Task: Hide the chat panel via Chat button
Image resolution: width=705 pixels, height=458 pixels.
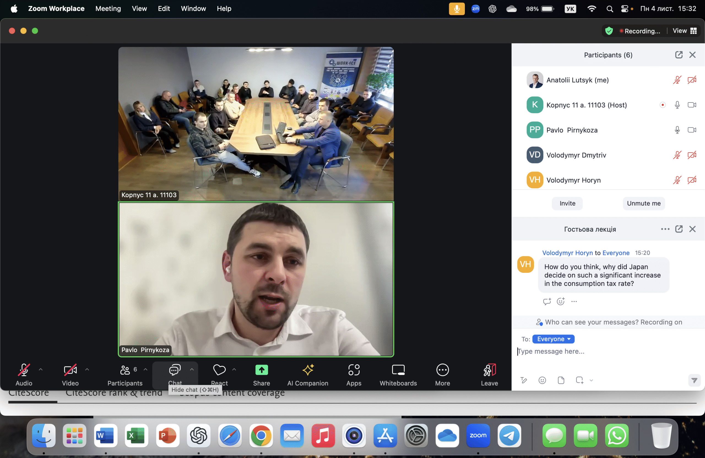Action: point(175,370)
